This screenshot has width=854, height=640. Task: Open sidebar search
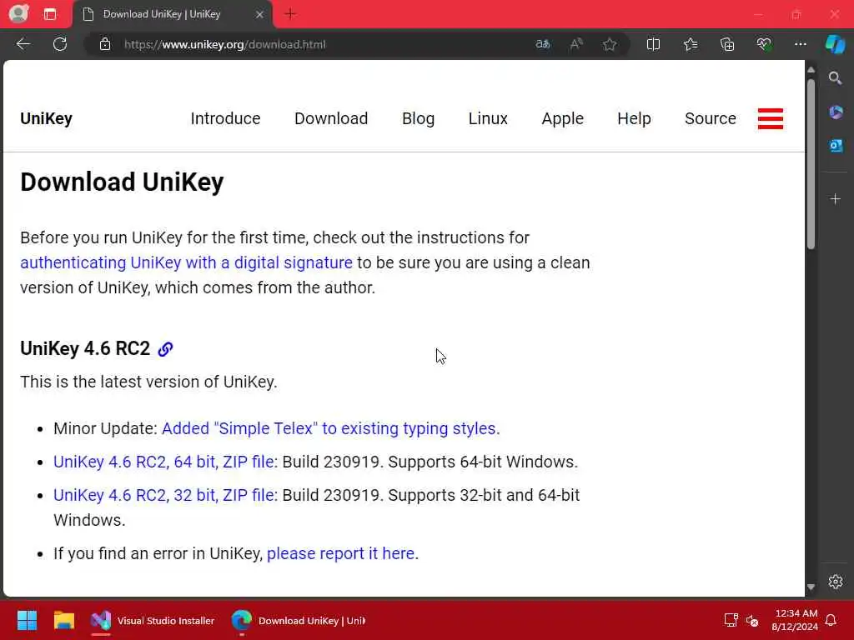pyautogui.click(x=835, y=79)
